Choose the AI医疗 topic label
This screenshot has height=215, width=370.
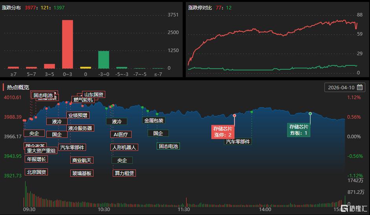(x=121, y=134)
